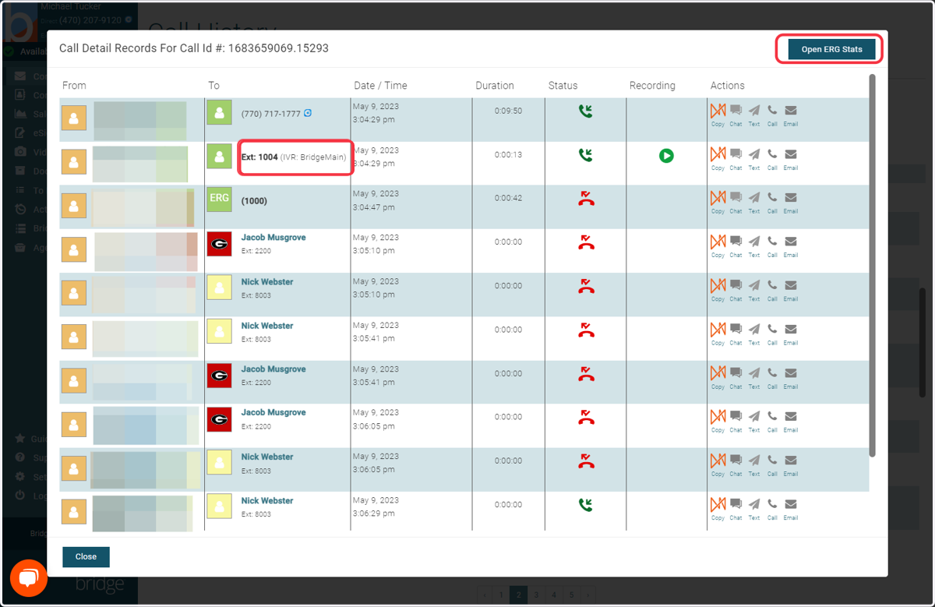Click the orange caller avatar in the first row
Image resolution: width=935 pixels, height=607 pixels.
point(74,118)
